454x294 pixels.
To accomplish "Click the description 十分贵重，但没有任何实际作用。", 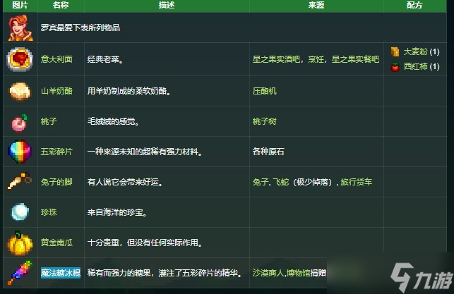I will [145, 243].
